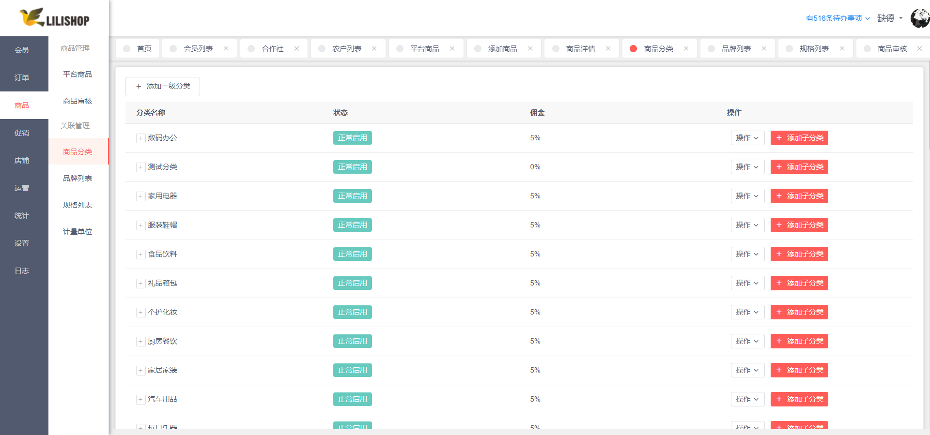
Task: Go to 规格列表 in submenu
Action: (x=77, y=205)
